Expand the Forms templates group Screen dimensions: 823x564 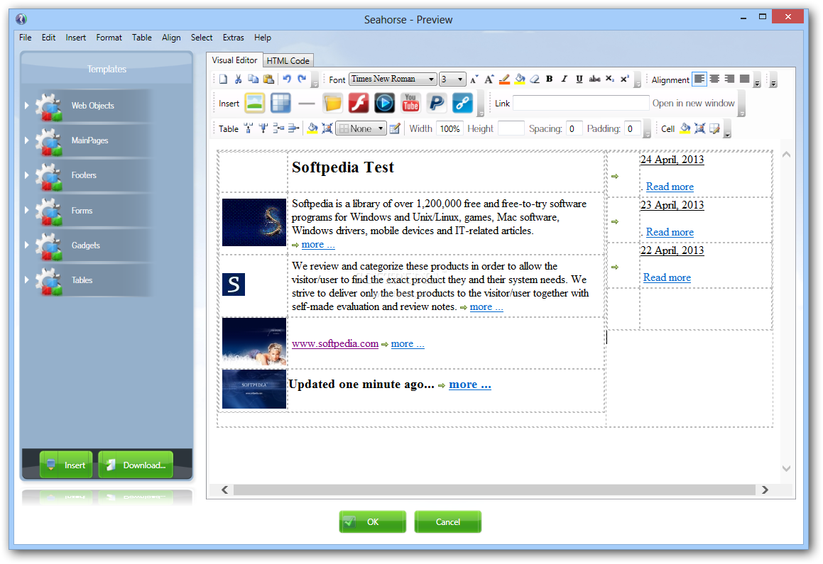point(27,210)
